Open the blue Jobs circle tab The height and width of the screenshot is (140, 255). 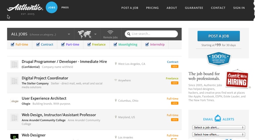[x=52, y=8]
